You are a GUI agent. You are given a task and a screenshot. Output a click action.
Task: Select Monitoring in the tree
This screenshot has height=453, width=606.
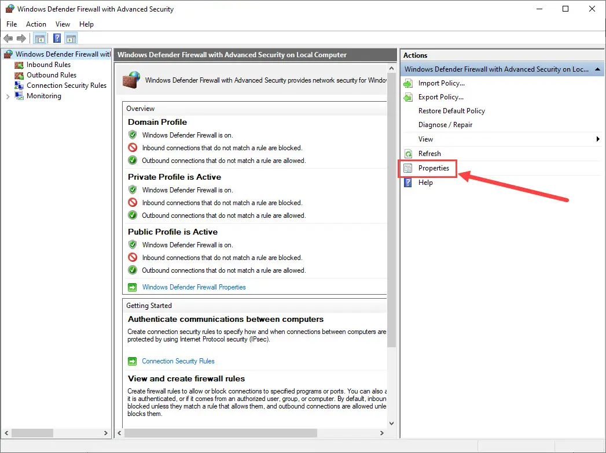[43, 96]
